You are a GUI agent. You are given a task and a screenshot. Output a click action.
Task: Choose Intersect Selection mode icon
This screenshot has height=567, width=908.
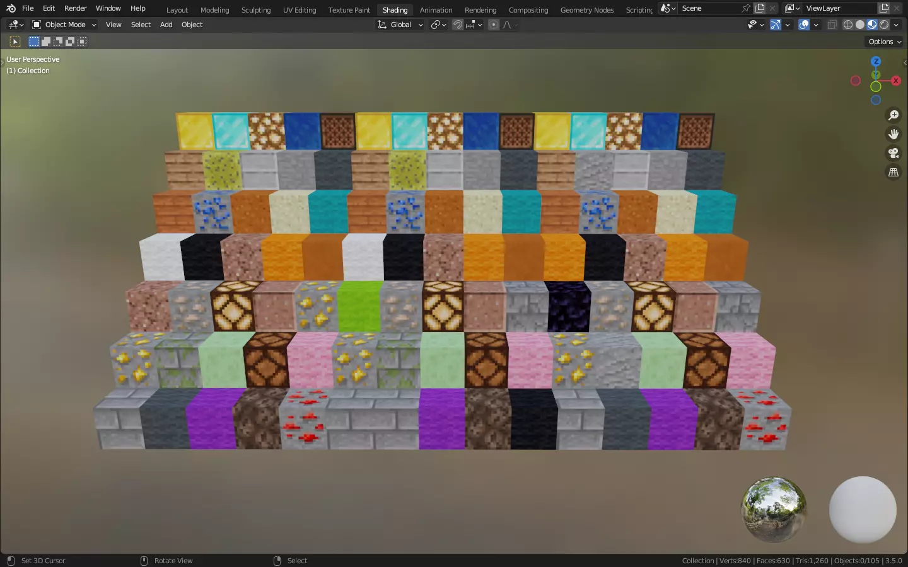coord(82,42)
